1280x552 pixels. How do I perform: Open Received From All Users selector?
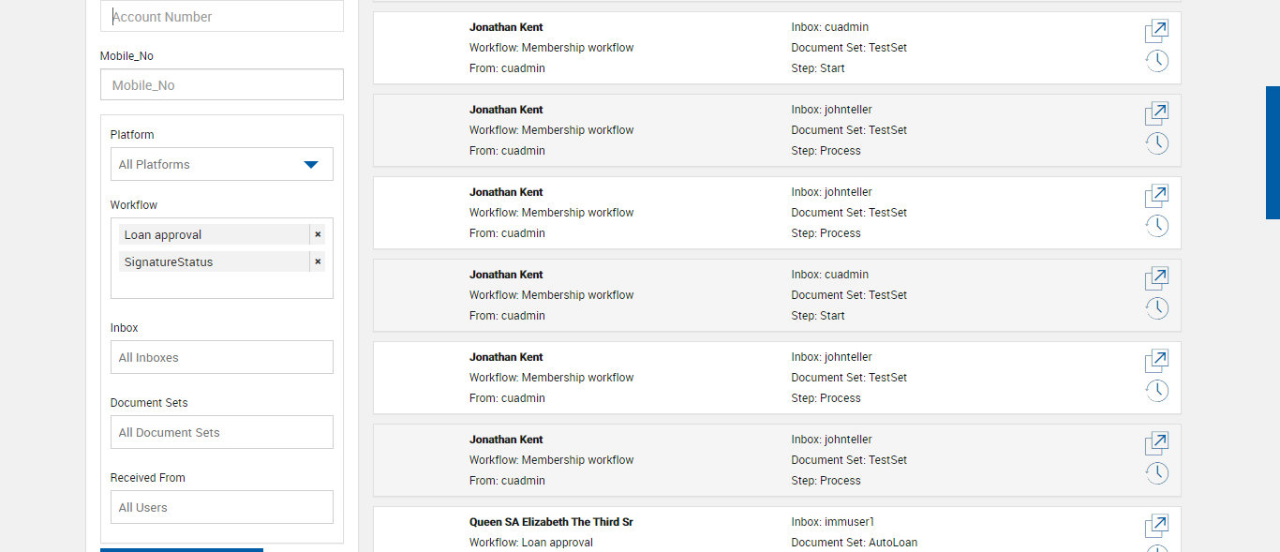tap(222, 507)
